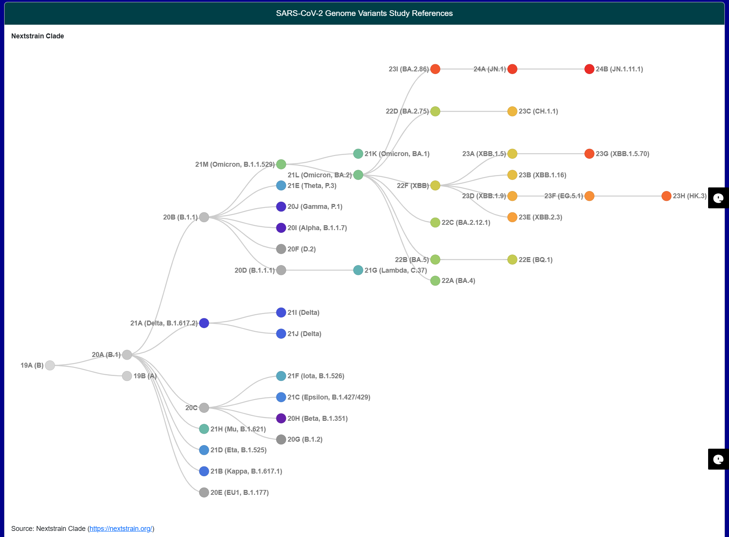The image size is (729, 537).
Task: Click the 21L Omicron BA.2 node circle
Action: pos(358,175)
